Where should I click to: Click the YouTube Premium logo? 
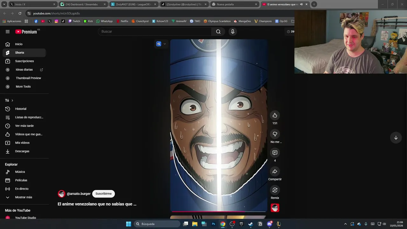(26, 31)
